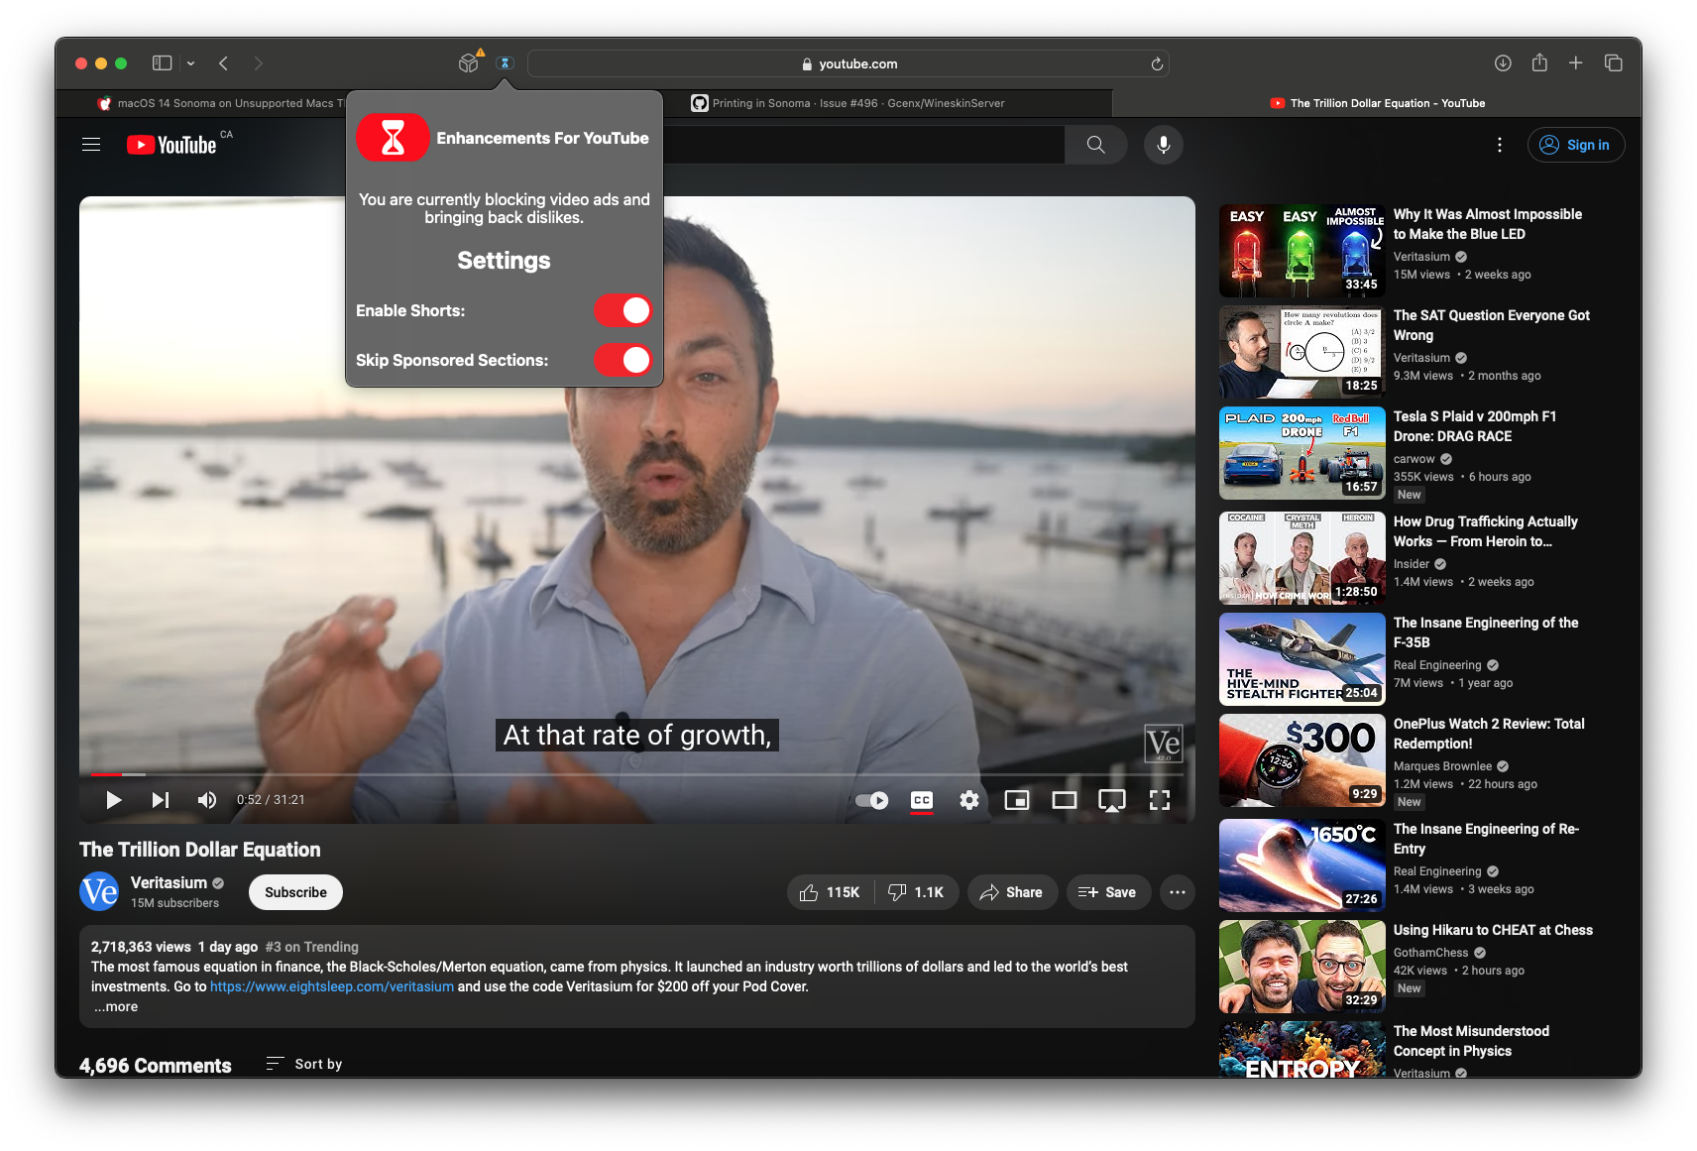
Task: Open YouTube settings three-dot menu
Action: tap(1499, 145)
